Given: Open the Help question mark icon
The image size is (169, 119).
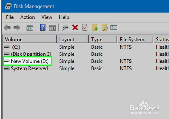Looking at the screenshot, I should (43, 28).
